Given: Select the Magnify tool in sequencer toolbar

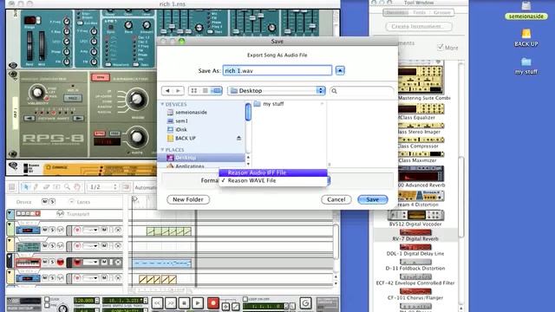Looking at the screenshot, I should (x=67, y=187).
